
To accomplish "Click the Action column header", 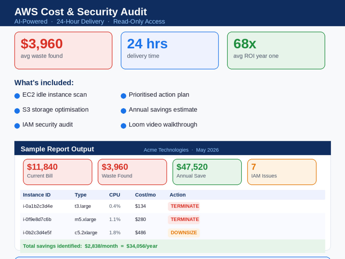I will 178,195.
